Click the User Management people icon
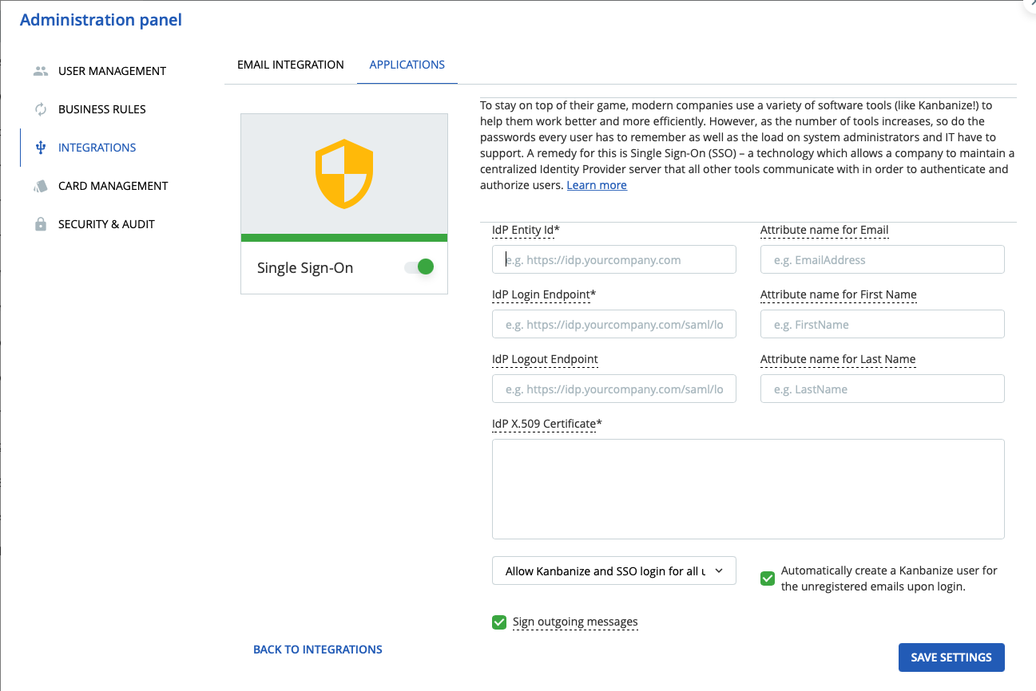Viewport: 1036px width, 691px height. point(41,71)
